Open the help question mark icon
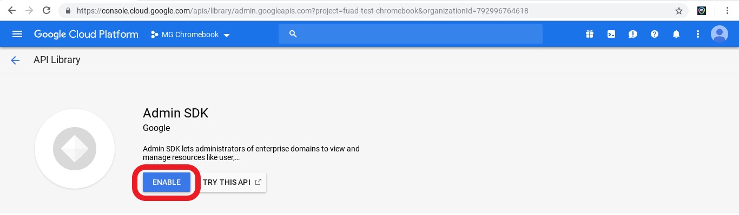The width and height of the screenshot is (739, 215). [x=655, y=34]
